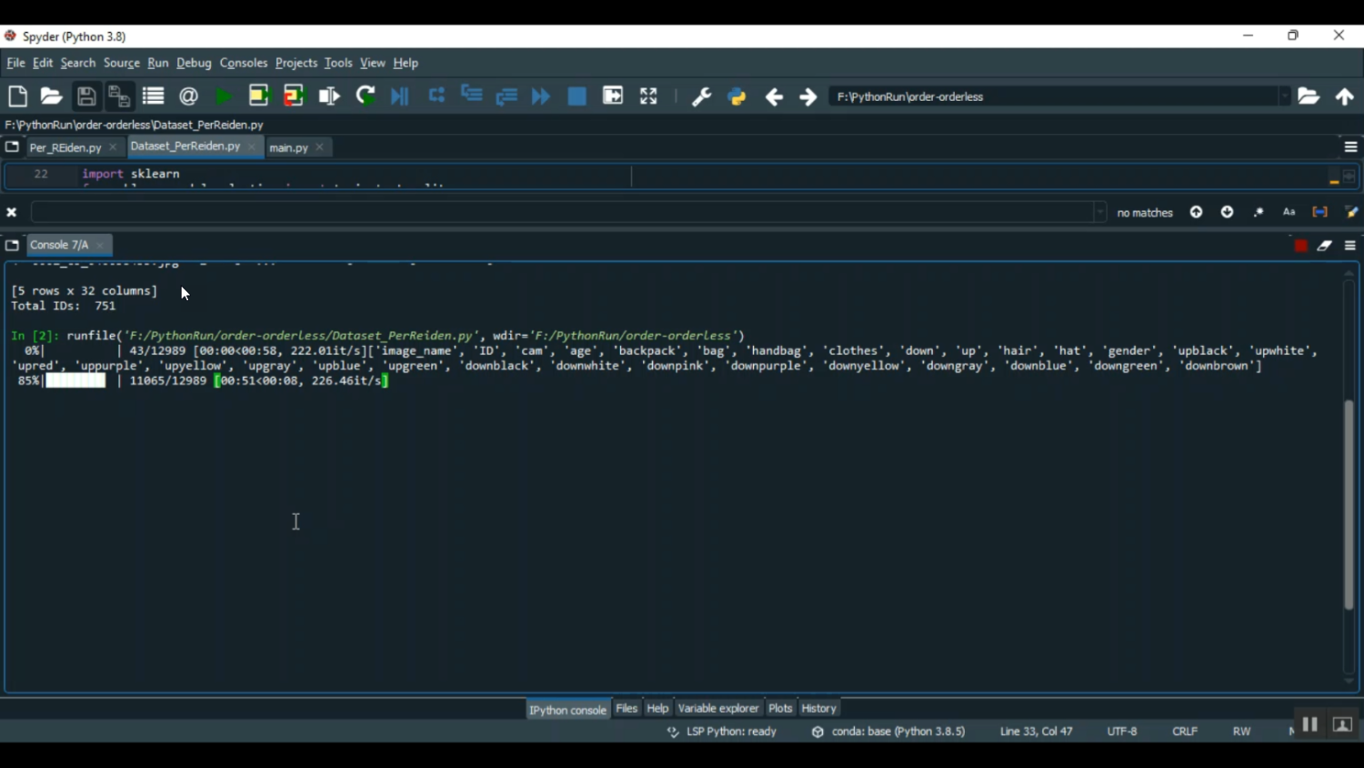Switch to the main.py editor tab
The height and width of the screenshot is (768, 1364).
pos(289,147)
